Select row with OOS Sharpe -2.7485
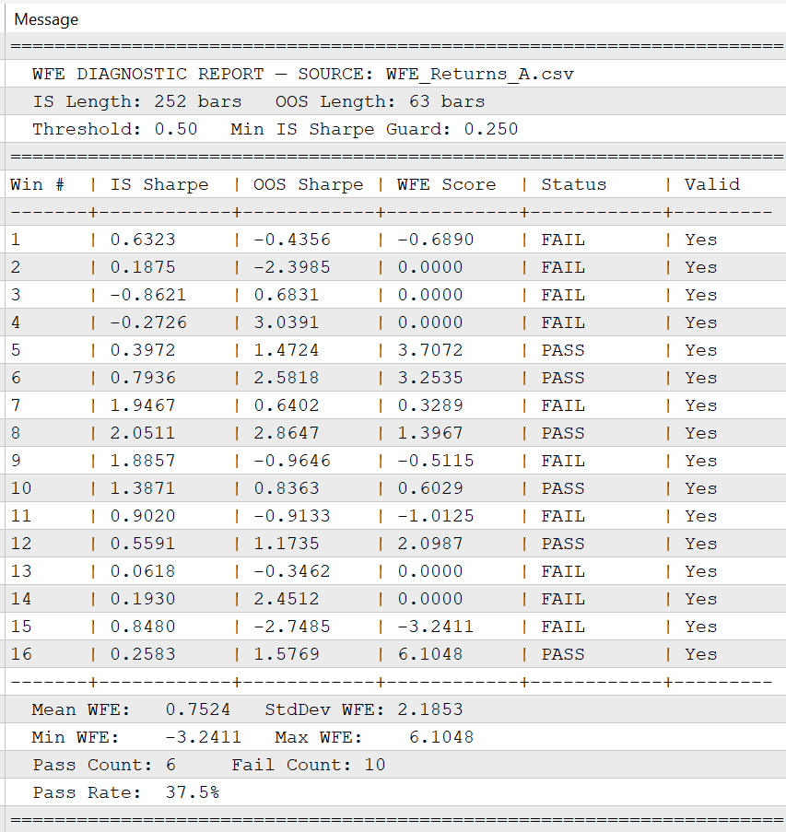The height and width of the screenshot is (832, 786). (395, 627)
